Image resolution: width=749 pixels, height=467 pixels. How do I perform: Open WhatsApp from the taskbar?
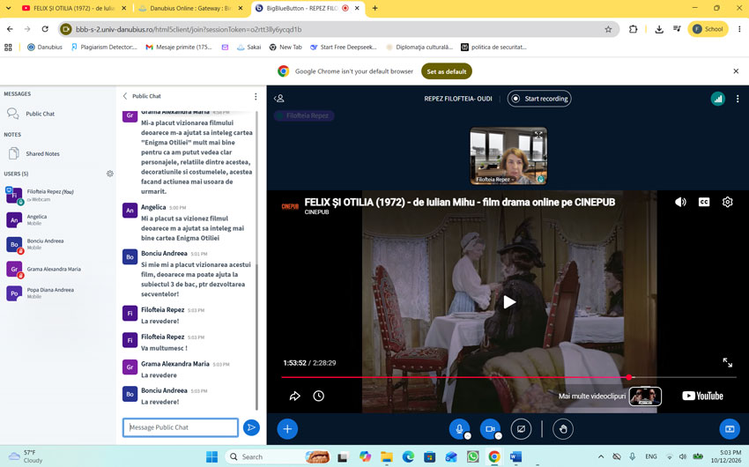[x=473, y=457]
